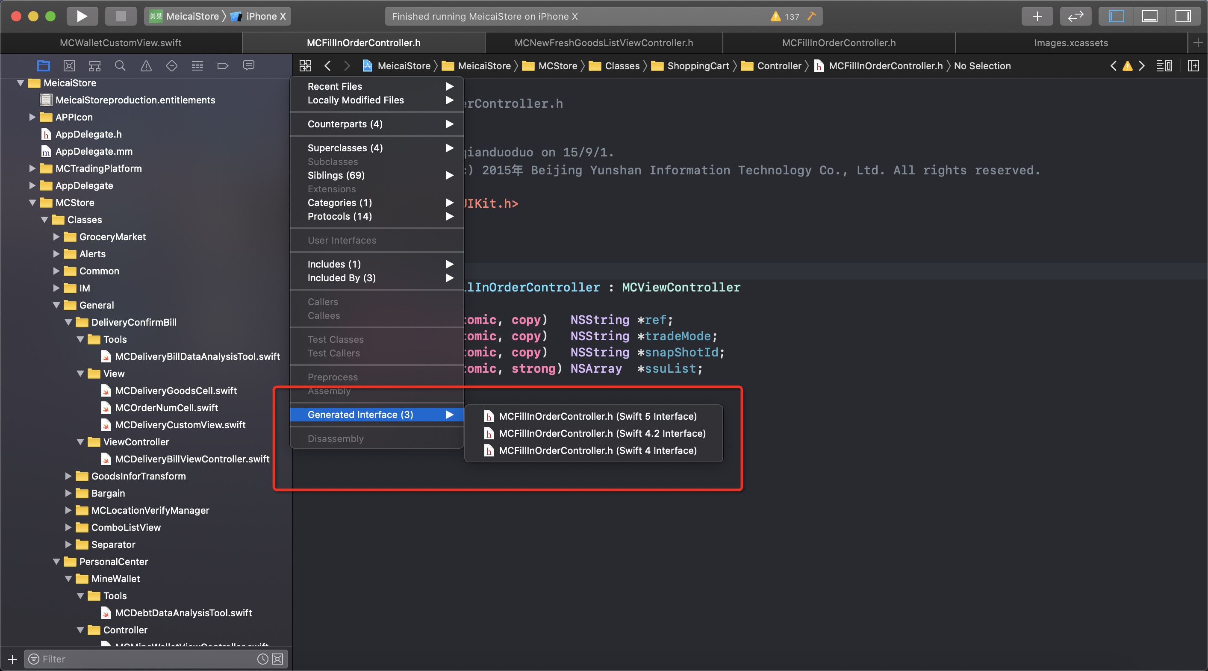
Task: Hide the Navigator panel
Action: click(1116, 16)
